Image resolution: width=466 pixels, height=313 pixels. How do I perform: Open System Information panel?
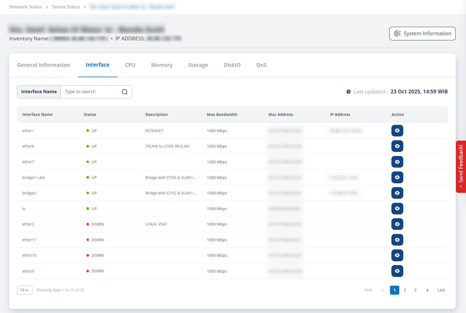tap(422, 34)
